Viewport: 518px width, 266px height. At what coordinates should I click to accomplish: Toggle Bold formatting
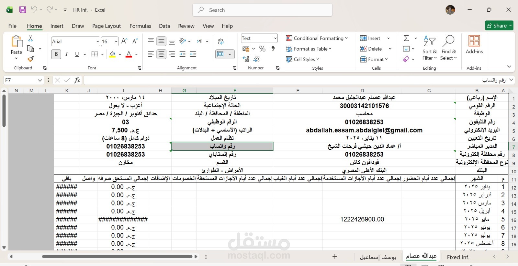[x=56, y=54]
